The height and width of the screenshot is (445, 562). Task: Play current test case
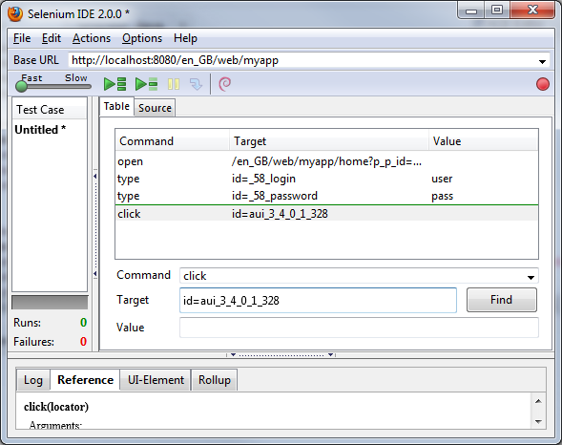(x=146, y=84)
